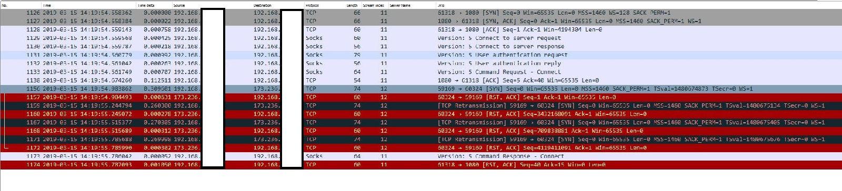842x191 pixels.
Task: Select packet 1127 SYN, ACK row
Action: pyautogui.click(x=421, y=21)
